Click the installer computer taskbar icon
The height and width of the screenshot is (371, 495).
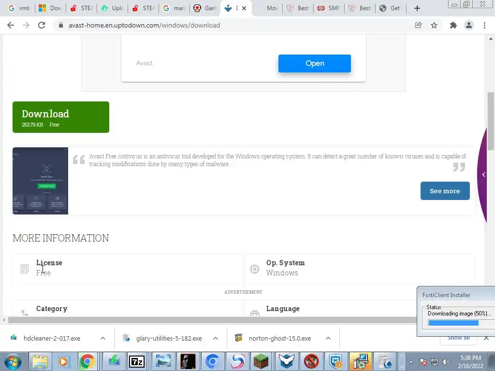pyautogui.click(x=361, y=361)
